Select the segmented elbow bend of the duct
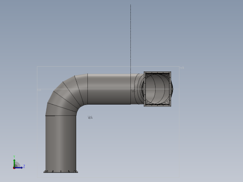Viewport: 243px width, 182px height. (66, 95)
